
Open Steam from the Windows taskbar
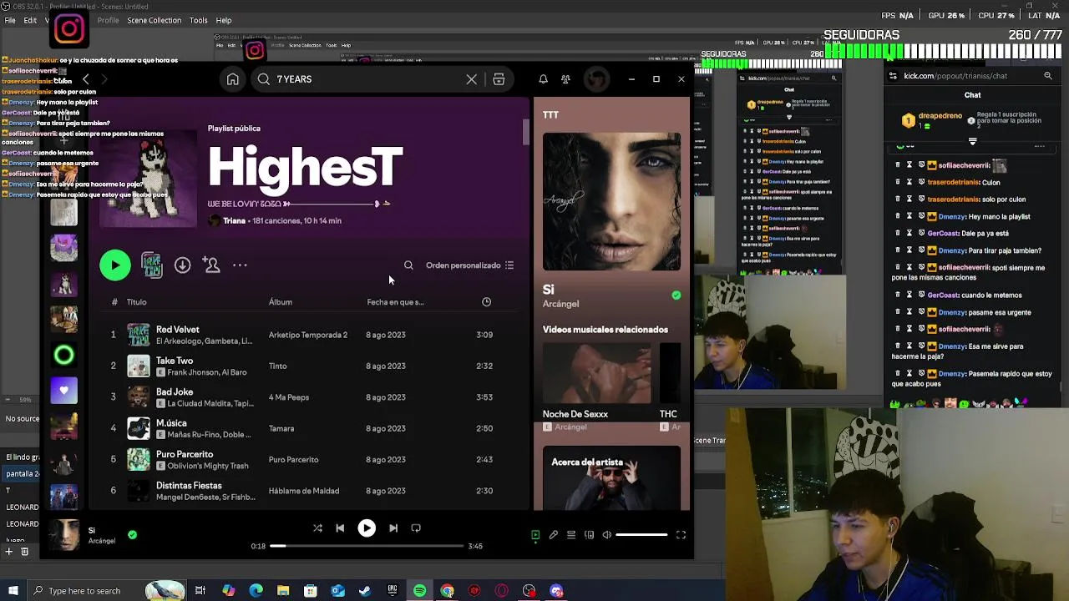pyautogui.click(x=365, y=591)
